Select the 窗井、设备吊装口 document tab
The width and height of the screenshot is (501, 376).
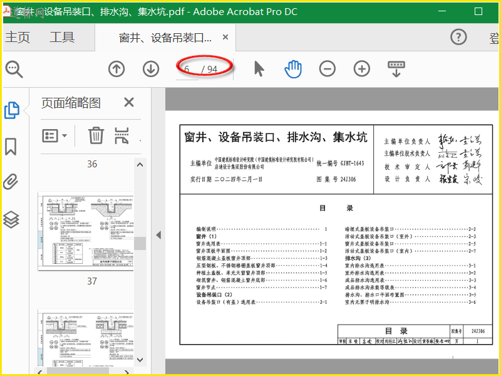165,38
